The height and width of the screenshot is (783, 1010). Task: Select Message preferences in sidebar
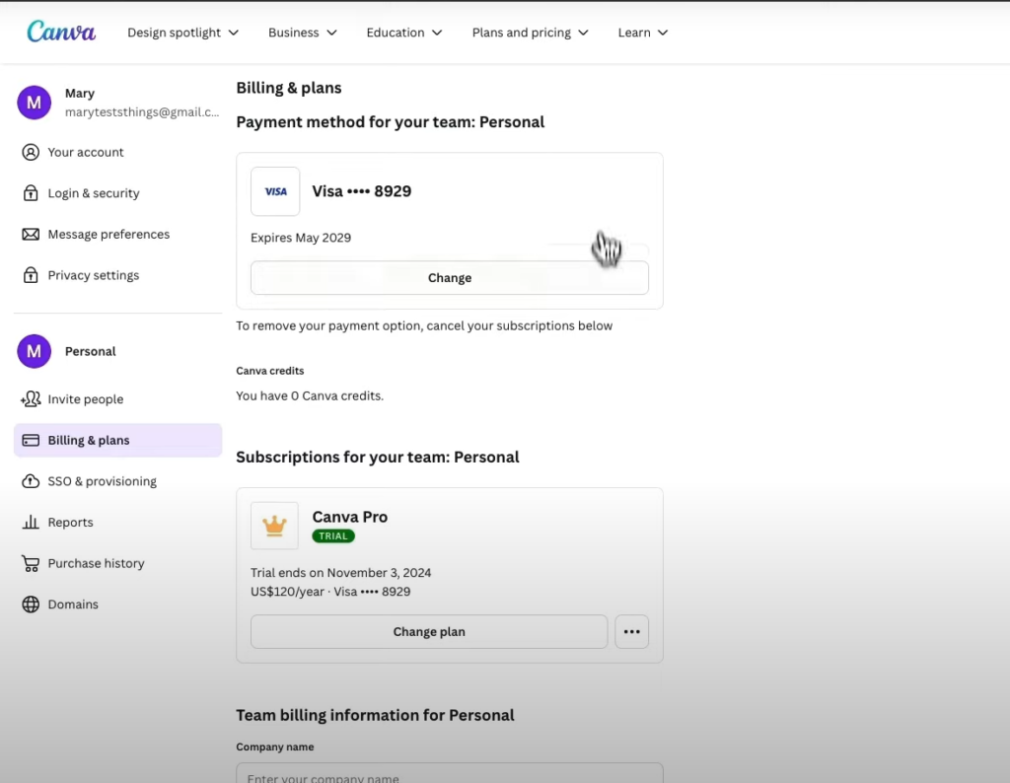108,235
